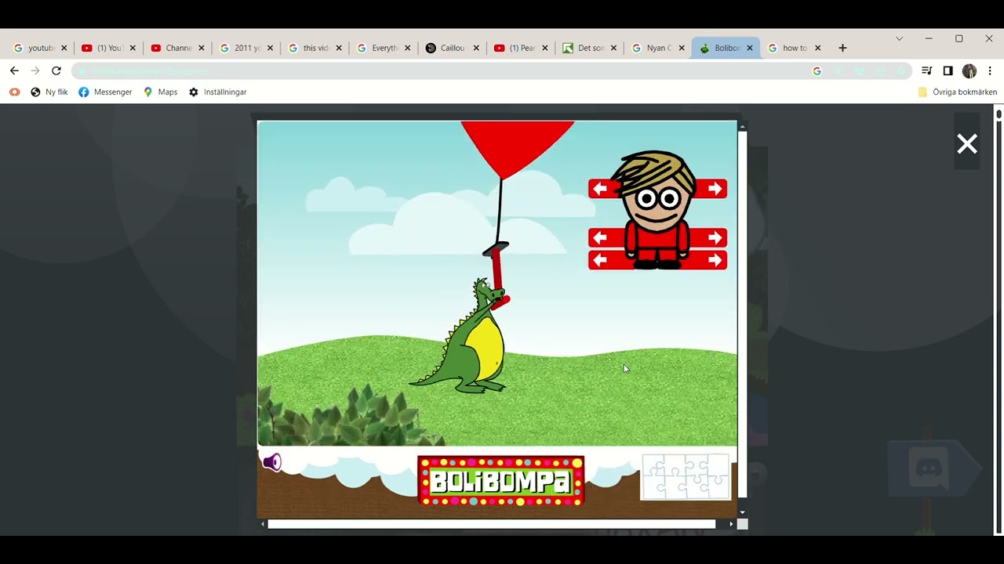Open Inställningar bookmark

pyautogui.click(x=217, y=92)
